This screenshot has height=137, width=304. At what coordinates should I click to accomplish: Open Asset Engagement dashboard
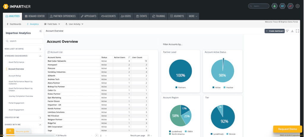tap(16, 110)
